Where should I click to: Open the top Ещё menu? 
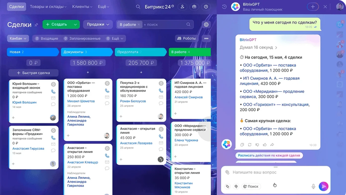pos(103,7)
